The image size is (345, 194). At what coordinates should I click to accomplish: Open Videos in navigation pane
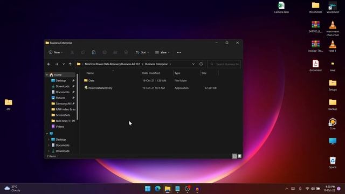[59, 127]
